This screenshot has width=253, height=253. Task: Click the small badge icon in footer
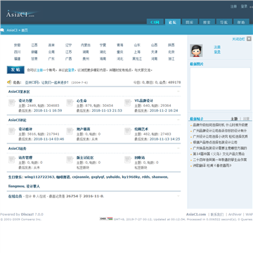pyautogui.click(x=106, y=219)
